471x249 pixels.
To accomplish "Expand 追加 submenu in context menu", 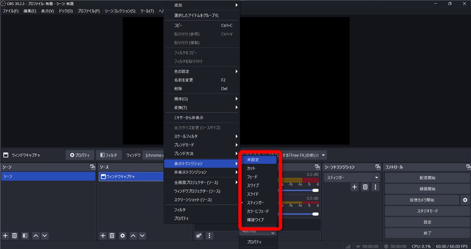I will point(202,5).
